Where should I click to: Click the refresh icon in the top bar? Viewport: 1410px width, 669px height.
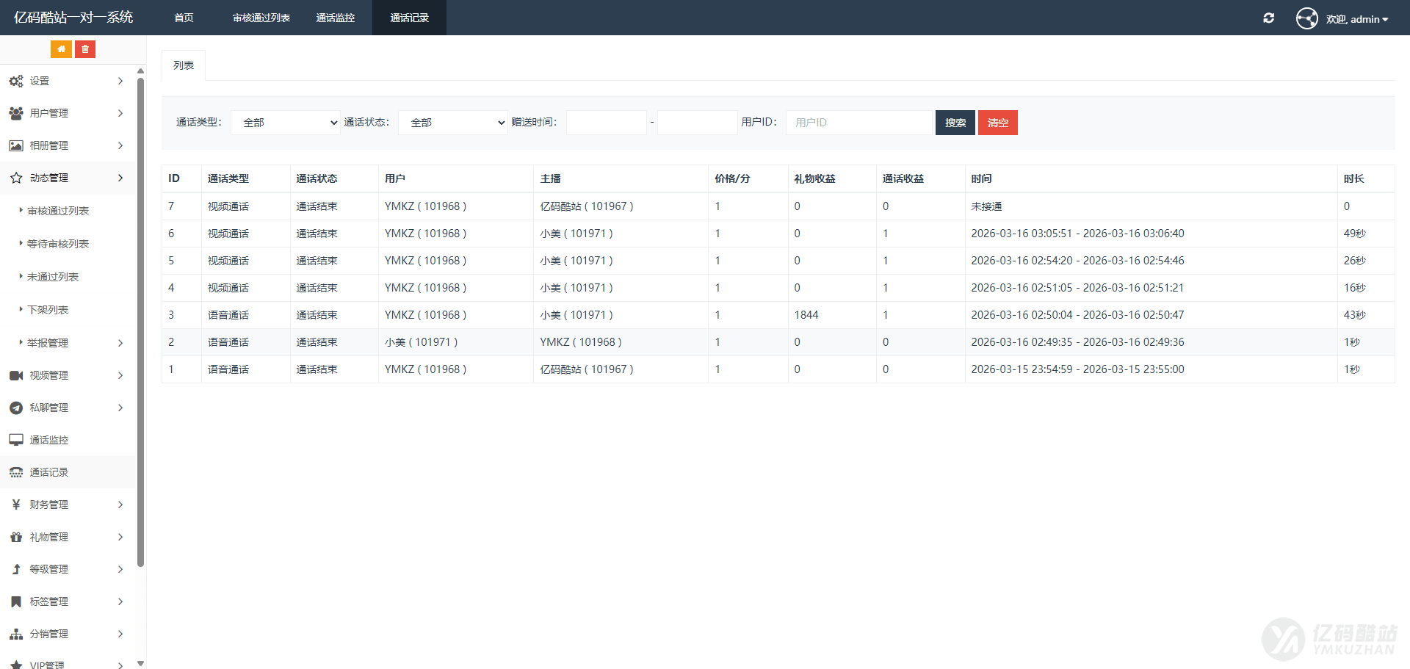1268,18
